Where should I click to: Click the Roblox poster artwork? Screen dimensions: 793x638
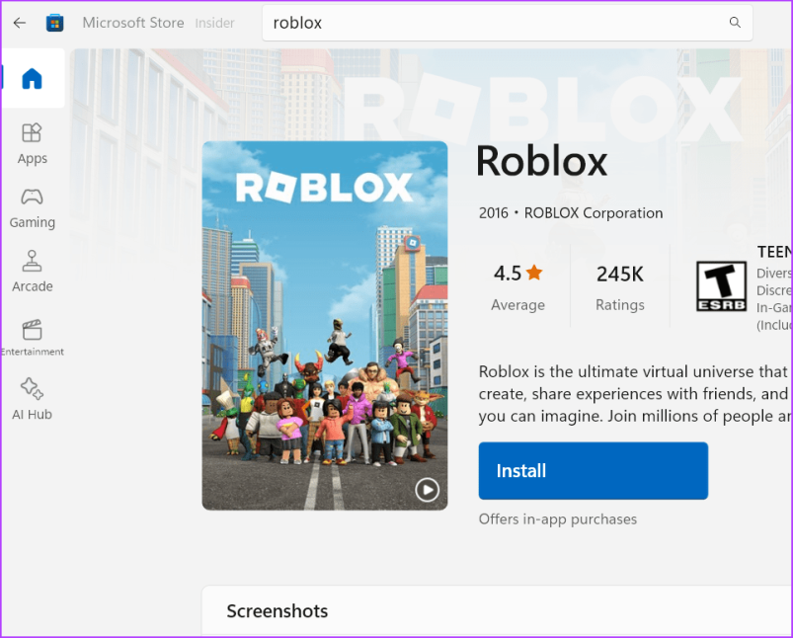pos(324,326)
